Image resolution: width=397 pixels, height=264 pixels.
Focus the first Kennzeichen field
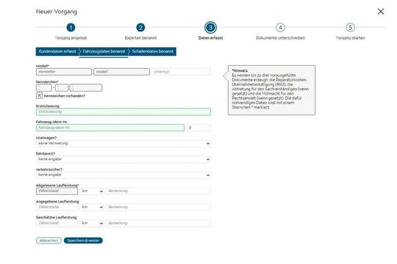pos(44,88)
